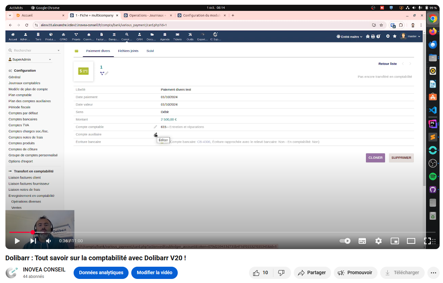Image resolution: width=443 pixels, height=283 pixels.
Task: Open Chrome's three-dot menu
Action: click(421, 25)
